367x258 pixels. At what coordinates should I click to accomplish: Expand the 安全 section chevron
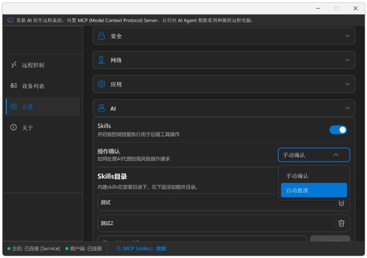[347, 36]
